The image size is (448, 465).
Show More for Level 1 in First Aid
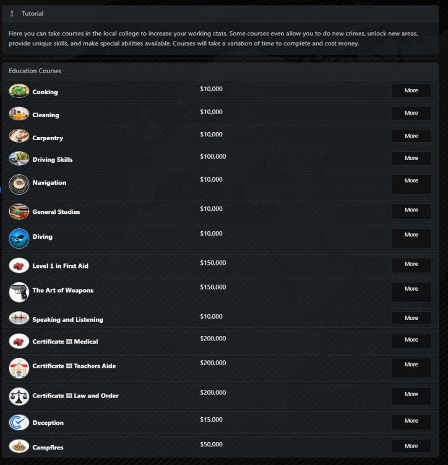pyautogui.click(x=411, y=264)
